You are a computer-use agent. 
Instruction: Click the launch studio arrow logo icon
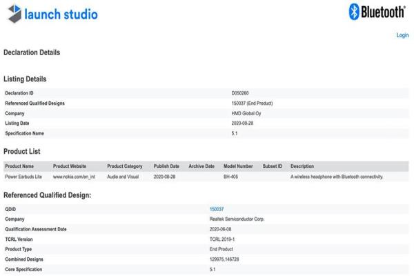pos(12,14)
